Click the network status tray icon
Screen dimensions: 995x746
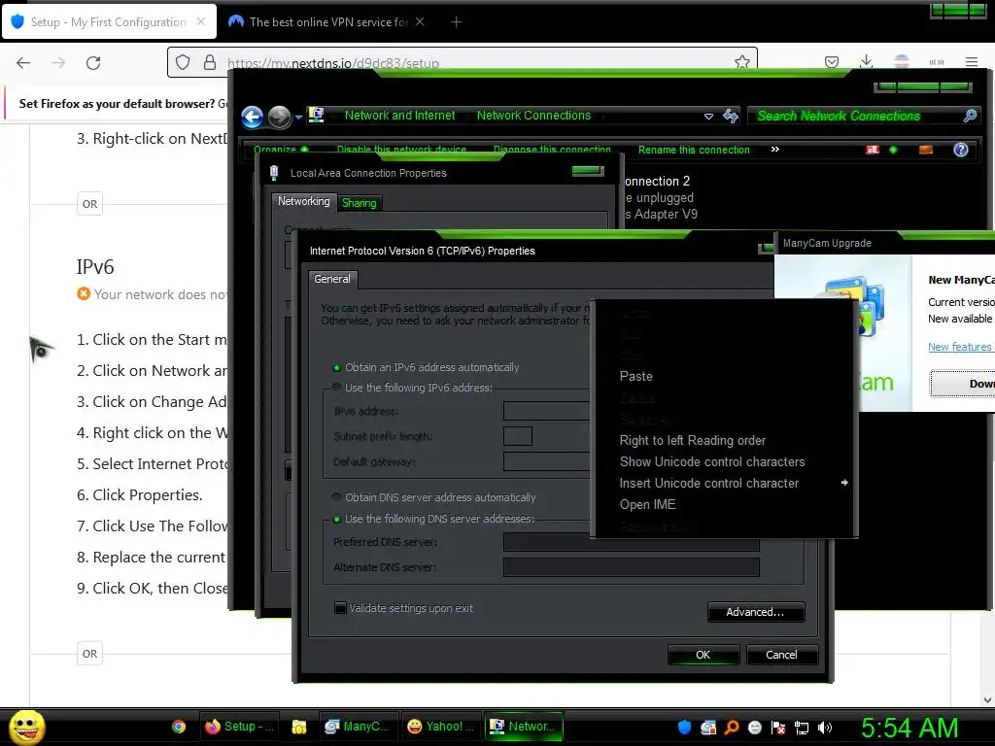[x=802, y=728]
